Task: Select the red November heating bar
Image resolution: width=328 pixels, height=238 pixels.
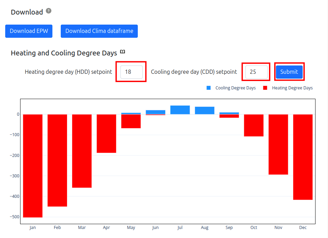Action: (x=278, y=144)
